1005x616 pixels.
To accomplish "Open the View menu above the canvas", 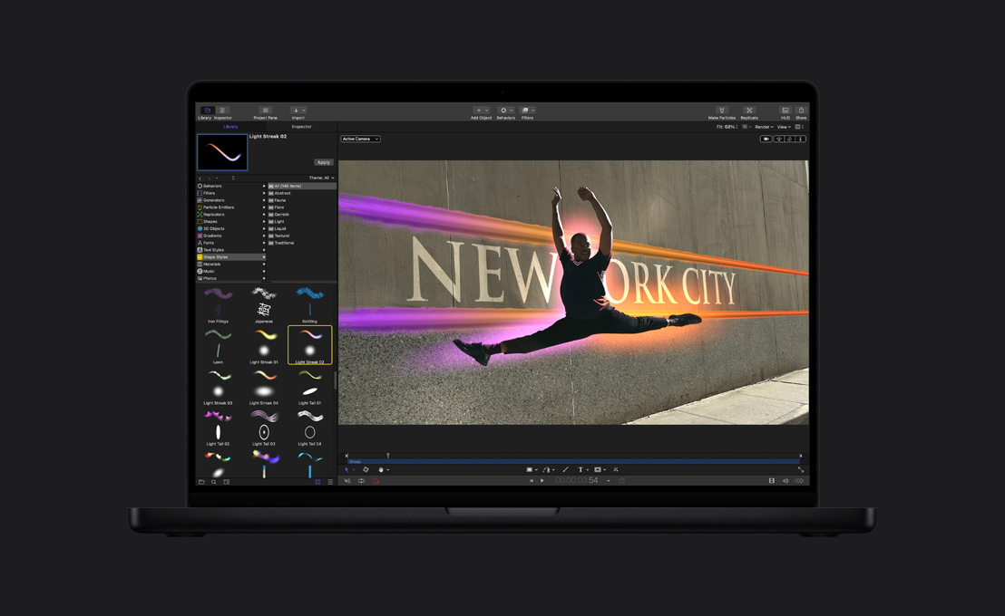I will (x=781, y=127).
